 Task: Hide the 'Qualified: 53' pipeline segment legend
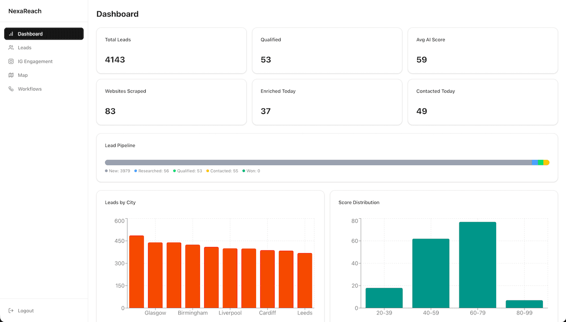coord(188,171)
